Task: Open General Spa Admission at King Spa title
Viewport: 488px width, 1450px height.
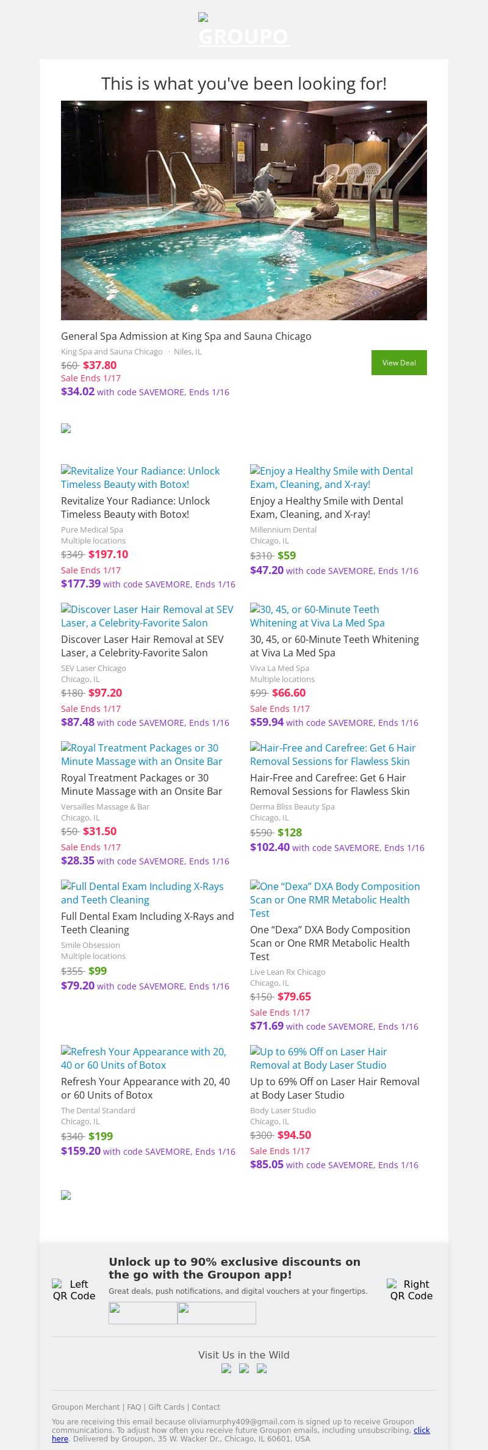Action: (186, 336)
